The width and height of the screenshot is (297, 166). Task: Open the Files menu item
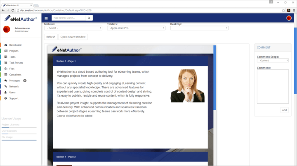click(x=12, y=69)
